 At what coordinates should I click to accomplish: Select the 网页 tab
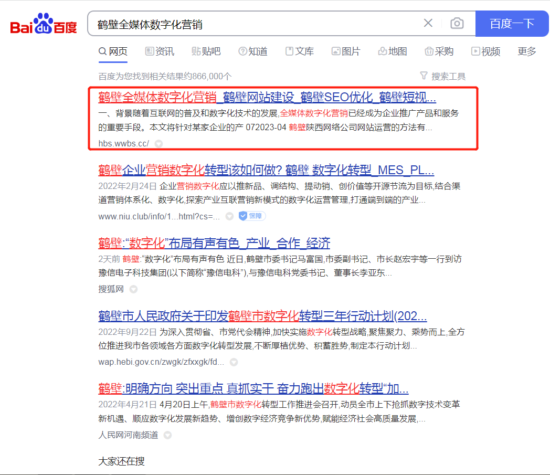[x=113, y=51]
